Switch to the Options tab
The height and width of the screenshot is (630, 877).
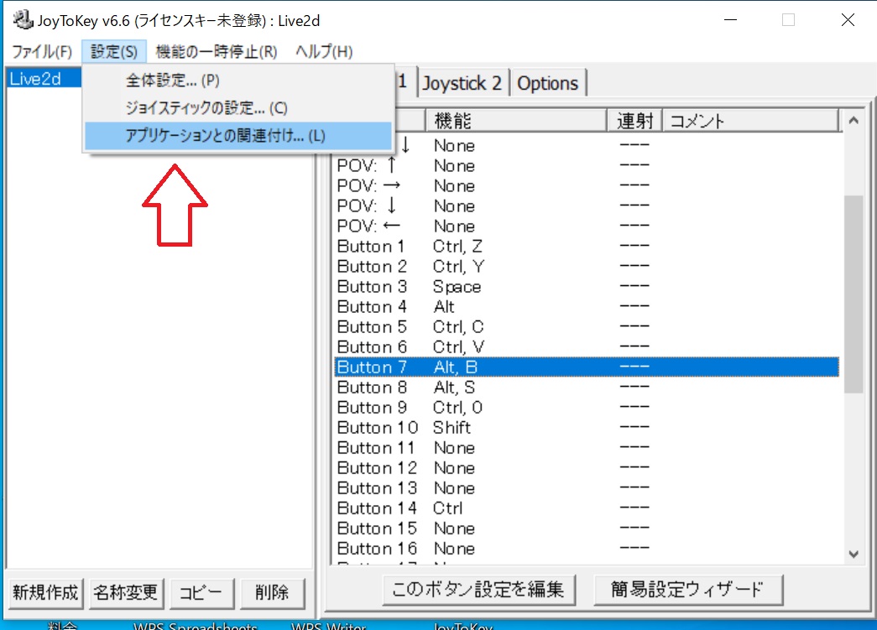[x=548, y=82]
